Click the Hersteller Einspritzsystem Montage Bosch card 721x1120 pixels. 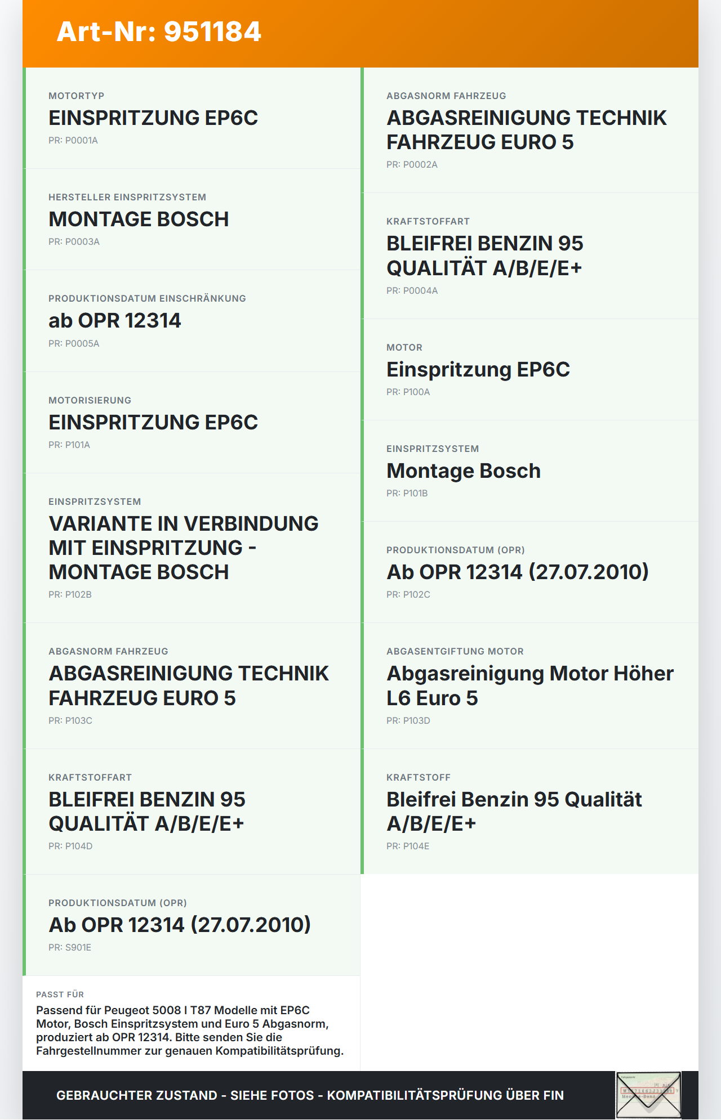tap(192, 219)
